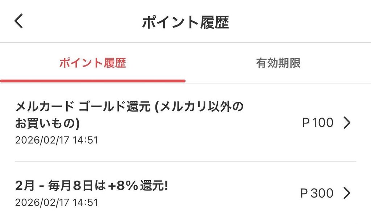The image size is (371, 224).
Task: Click the お買いもの) line of first entry
Action: [x=47, y=123]
